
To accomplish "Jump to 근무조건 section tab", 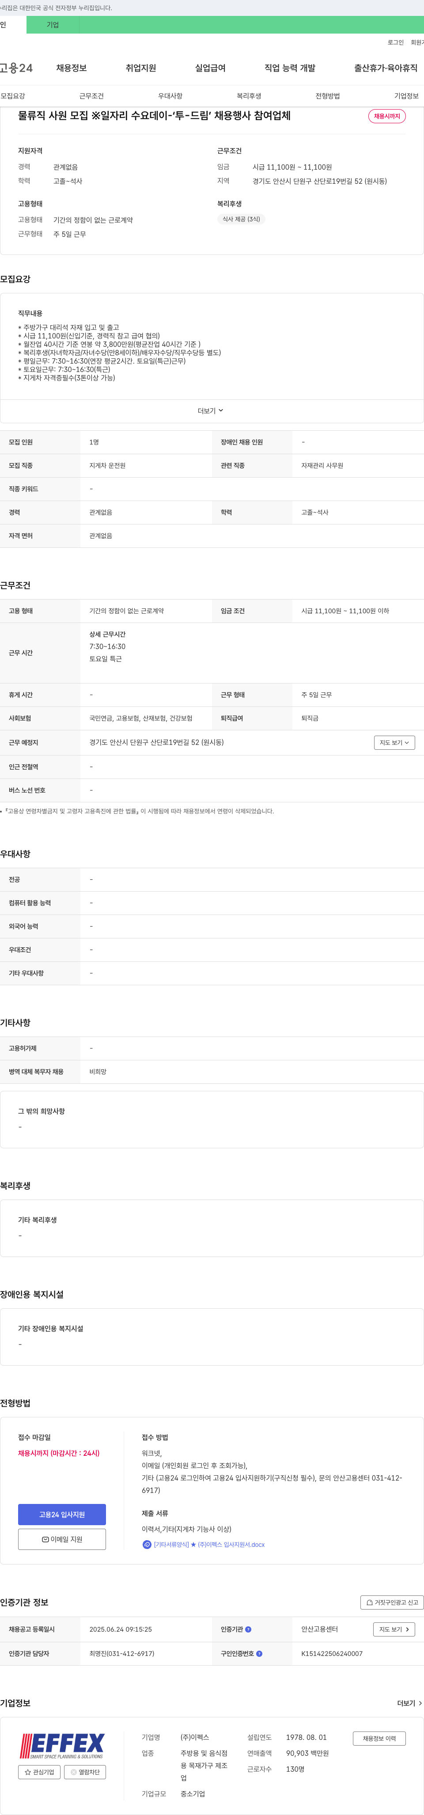I will (91, 96).
